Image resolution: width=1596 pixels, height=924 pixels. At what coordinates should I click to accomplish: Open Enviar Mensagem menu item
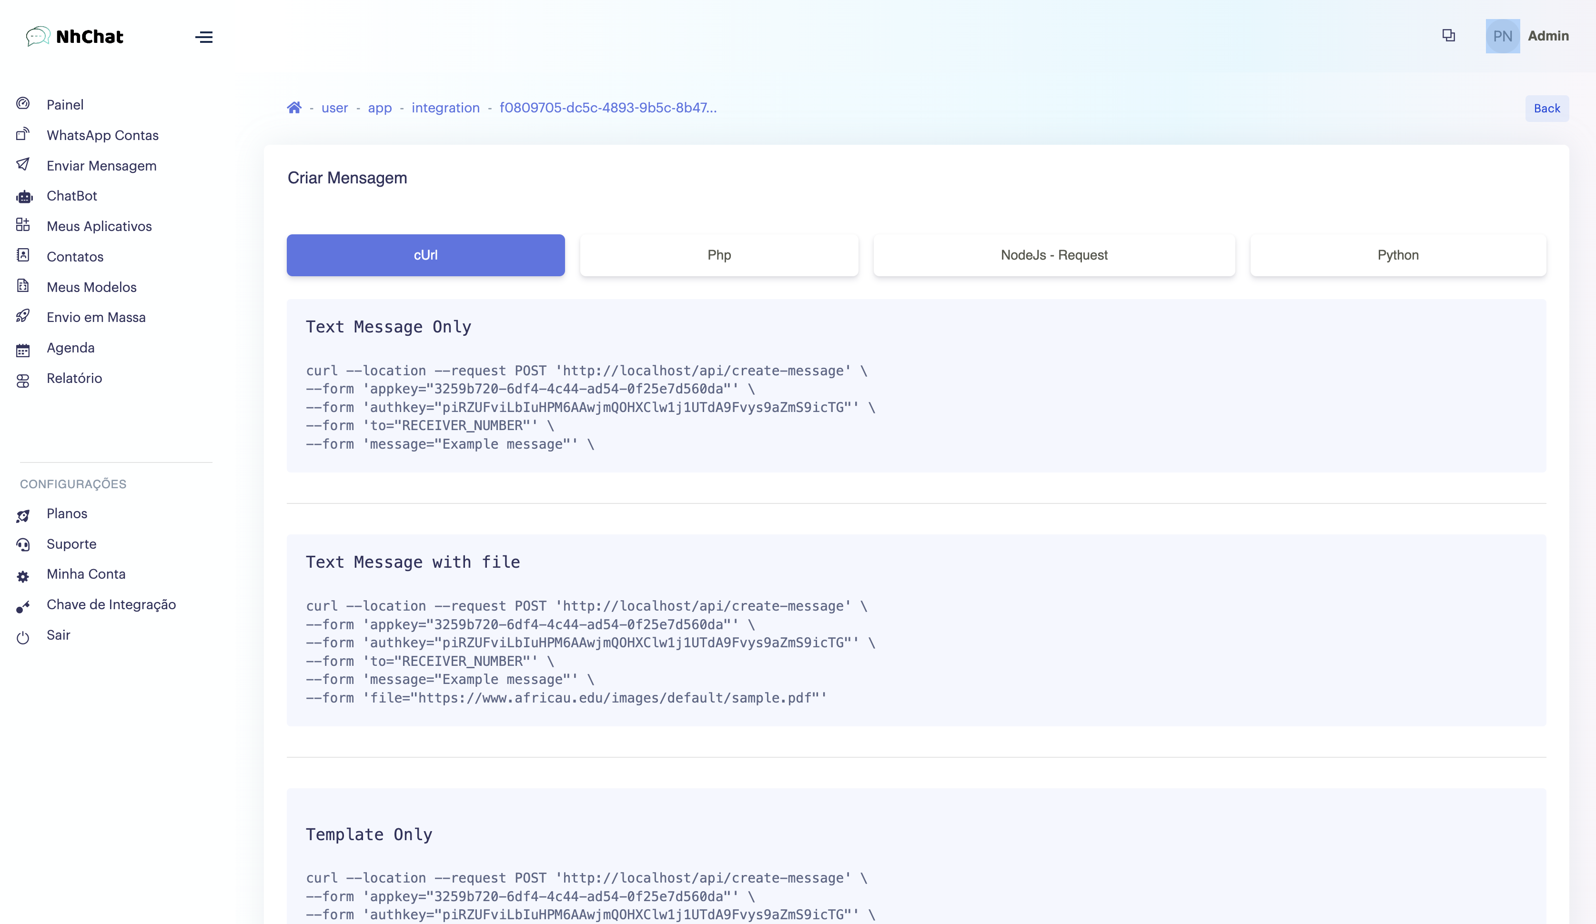click(x=101, y=165)
